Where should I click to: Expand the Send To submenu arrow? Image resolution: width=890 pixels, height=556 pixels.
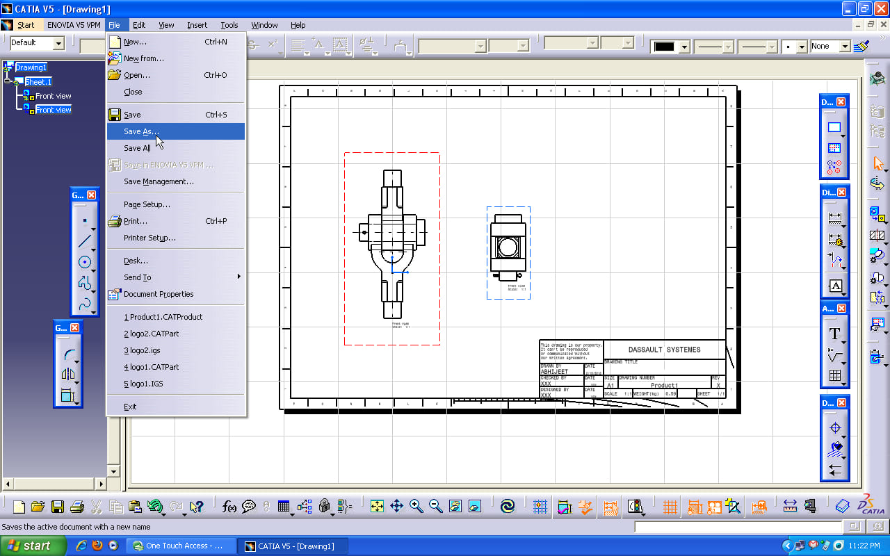[238, 277]
